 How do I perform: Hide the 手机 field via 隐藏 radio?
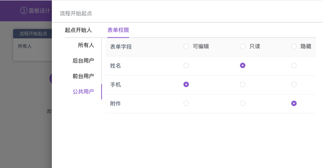pyautogui.click(x=294, y=84)
